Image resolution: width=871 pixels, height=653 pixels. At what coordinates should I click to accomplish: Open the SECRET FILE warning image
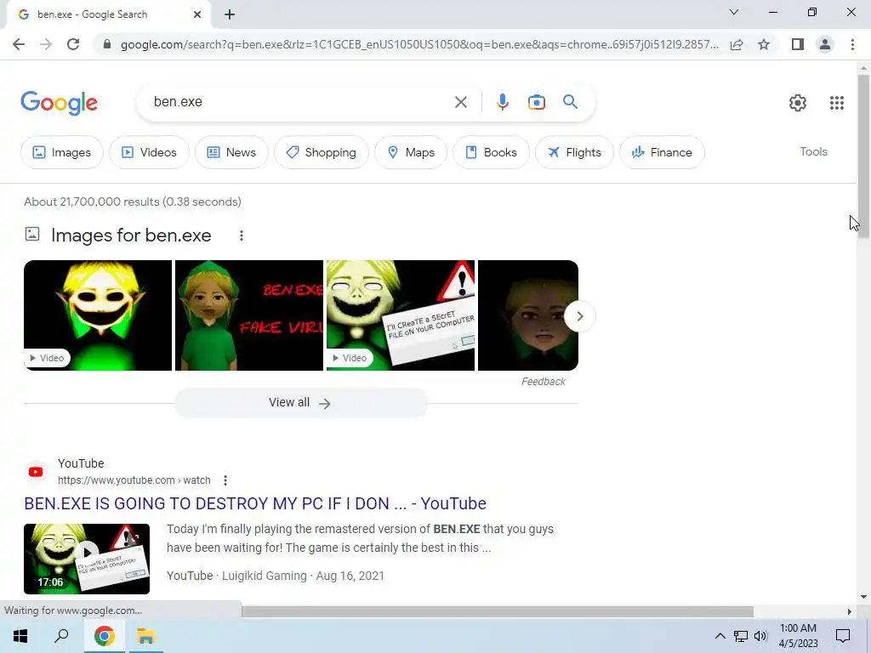pyautogui.click(x=401, y=315)
